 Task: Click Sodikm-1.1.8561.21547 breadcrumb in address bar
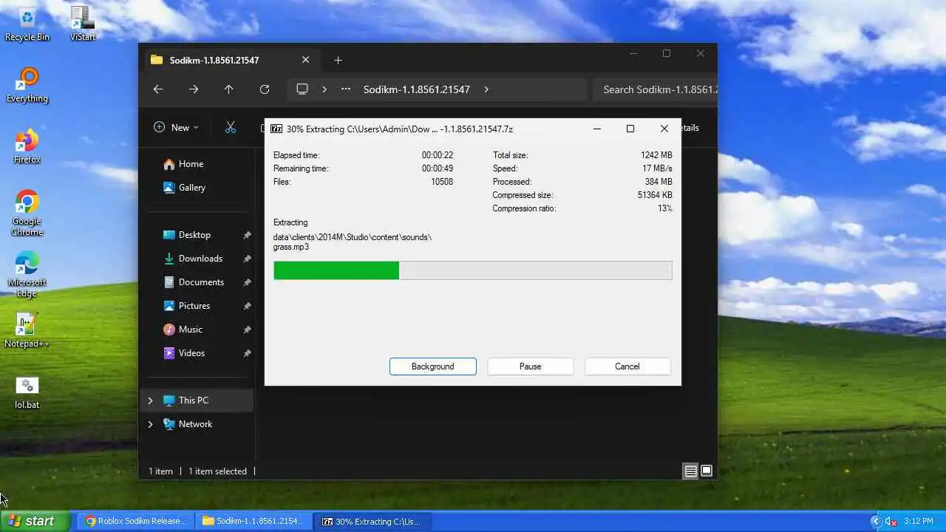[417, 89]
